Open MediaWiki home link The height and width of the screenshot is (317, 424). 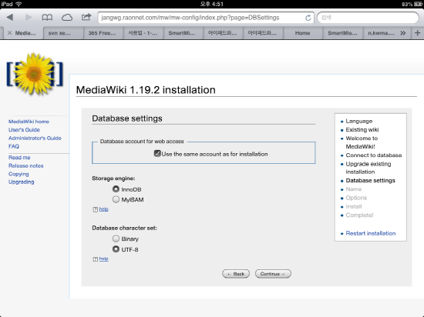coord(29,122)
